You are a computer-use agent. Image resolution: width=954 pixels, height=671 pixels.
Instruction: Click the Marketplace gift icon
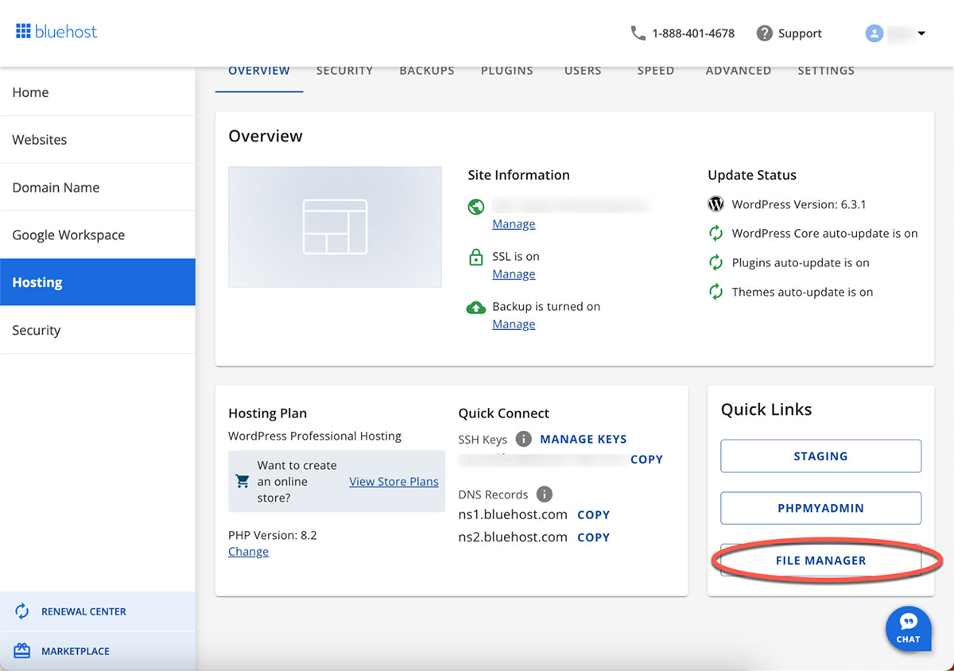click(x=22, y=651)
